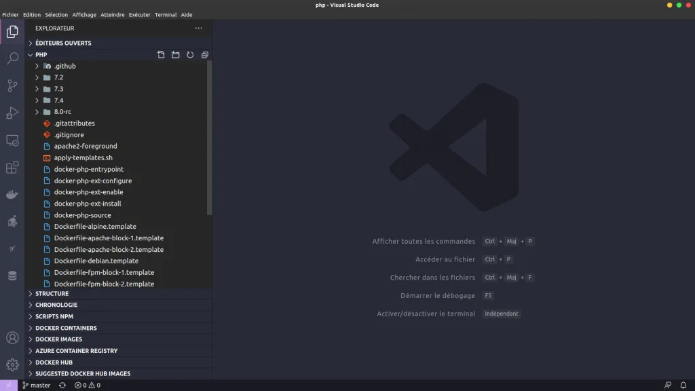The image size is (695, 391).
Task: Click the master branch in status bar
Action: tap(37, 385)
